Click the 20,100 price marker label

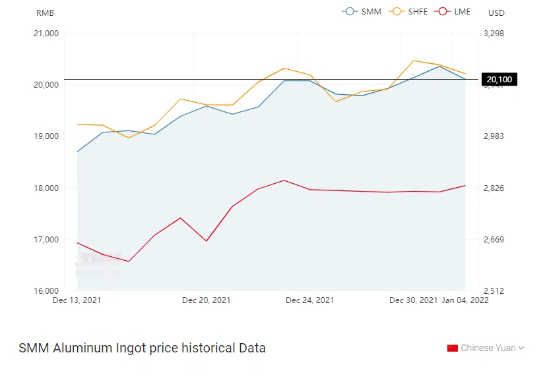pos(499,80)
